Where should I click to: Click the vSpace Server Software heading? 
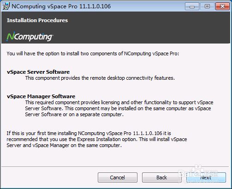(x=38, y=72)
